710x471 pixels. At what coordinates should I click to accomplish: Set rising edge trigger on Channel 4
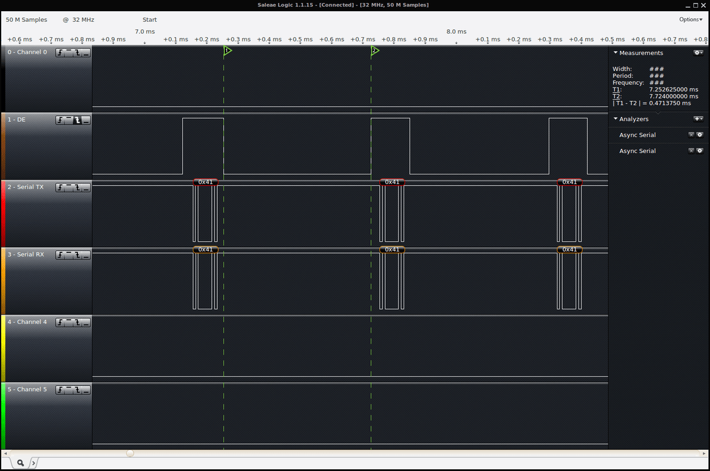(60, 323)
